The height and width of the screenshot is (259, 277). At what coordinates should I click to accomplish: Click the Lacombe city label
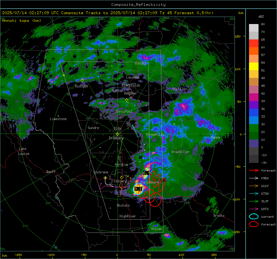pyautogui.click(x=133, y=77)
